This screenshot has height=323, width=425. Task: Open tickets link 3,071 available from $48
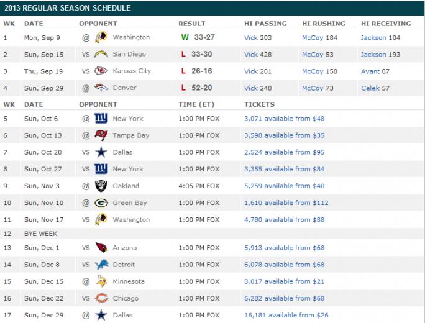(x=285, y=119)
